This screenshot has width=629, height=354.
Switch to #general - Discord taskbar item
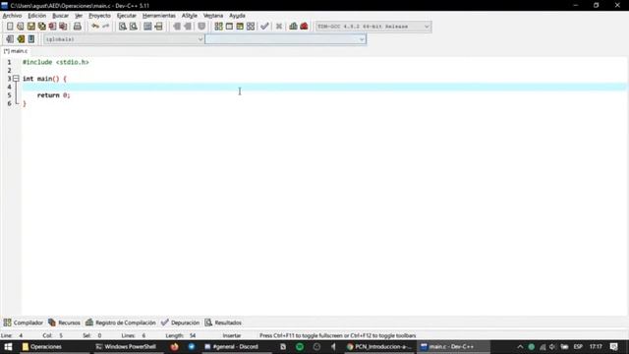coord(236,347)
